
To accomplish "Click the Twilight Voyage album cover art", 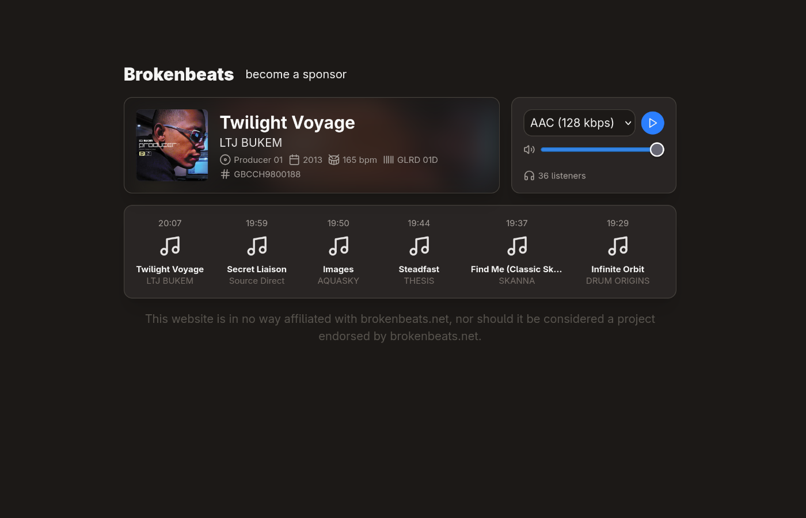I will point(172,145).
